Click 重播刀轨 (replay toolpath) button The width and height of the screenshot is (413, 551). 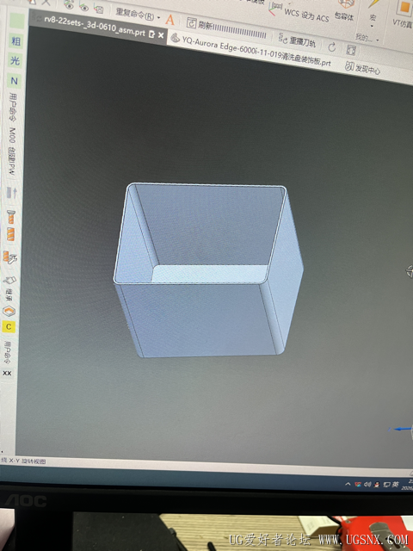pyautogui.click(x=297, y=40)
